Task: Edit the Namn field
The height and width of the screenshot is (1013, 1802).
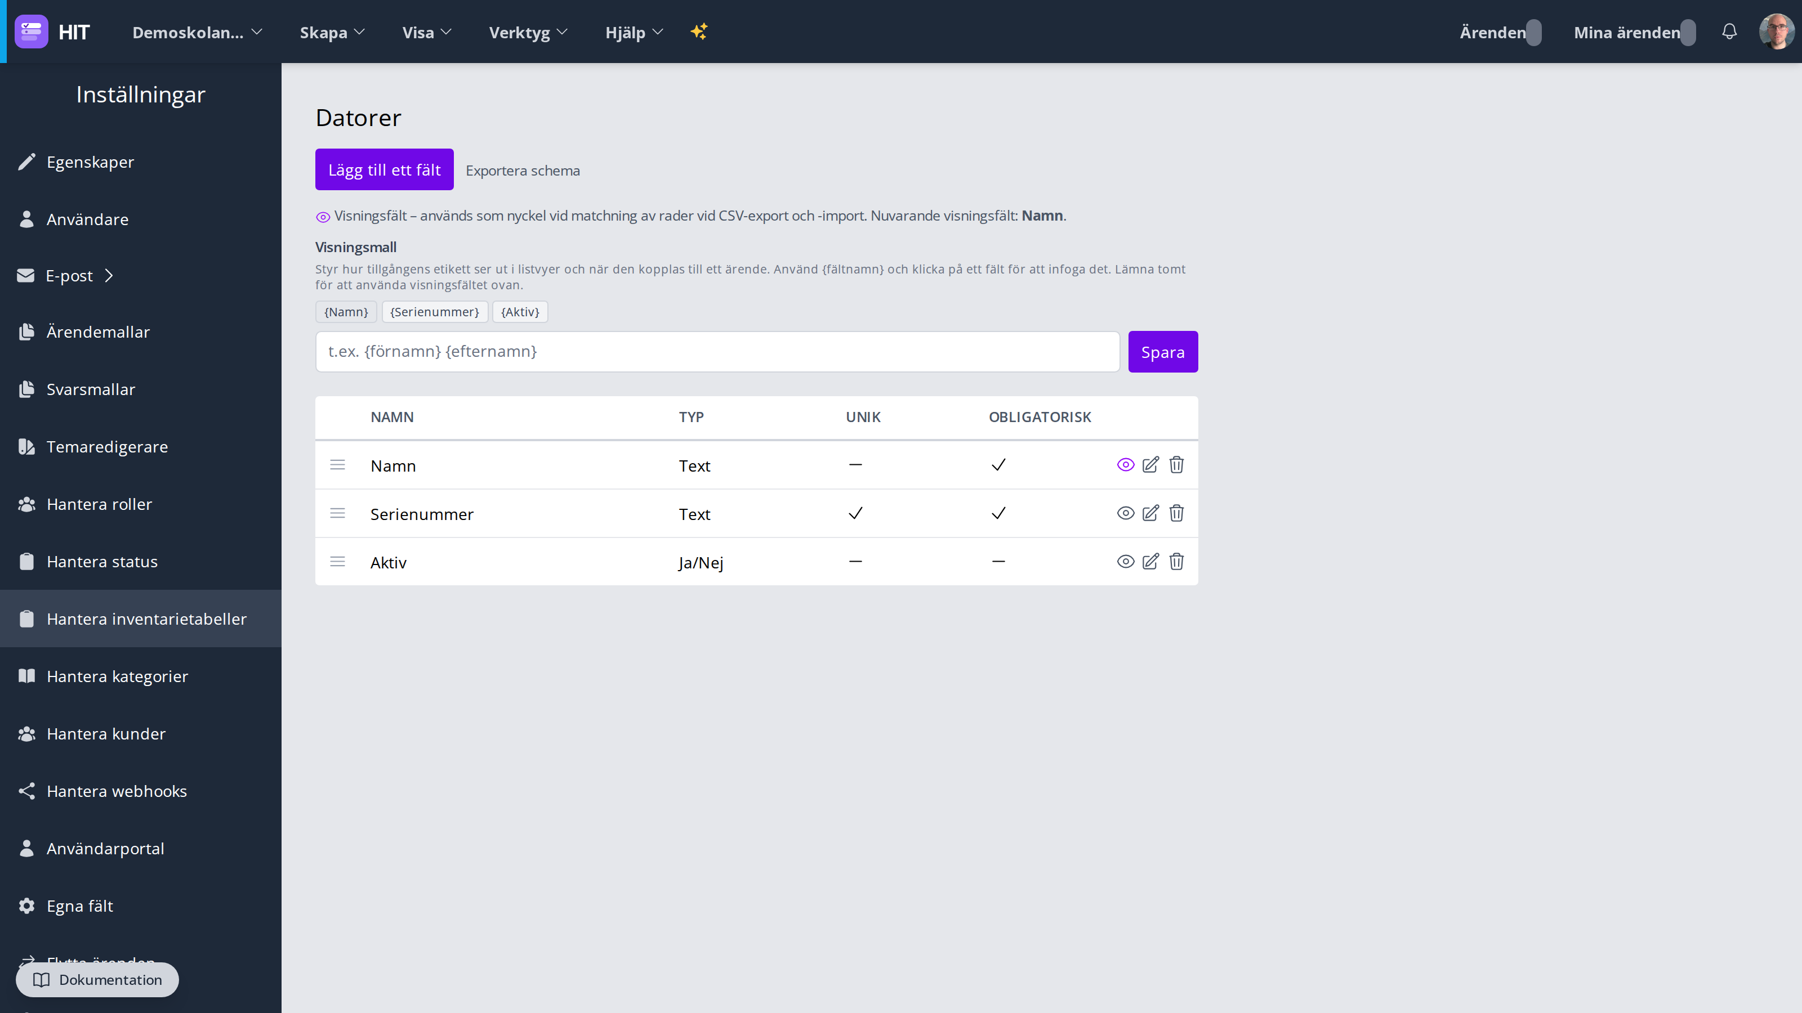Action: pyautogui.click(x=1150, y=465)
